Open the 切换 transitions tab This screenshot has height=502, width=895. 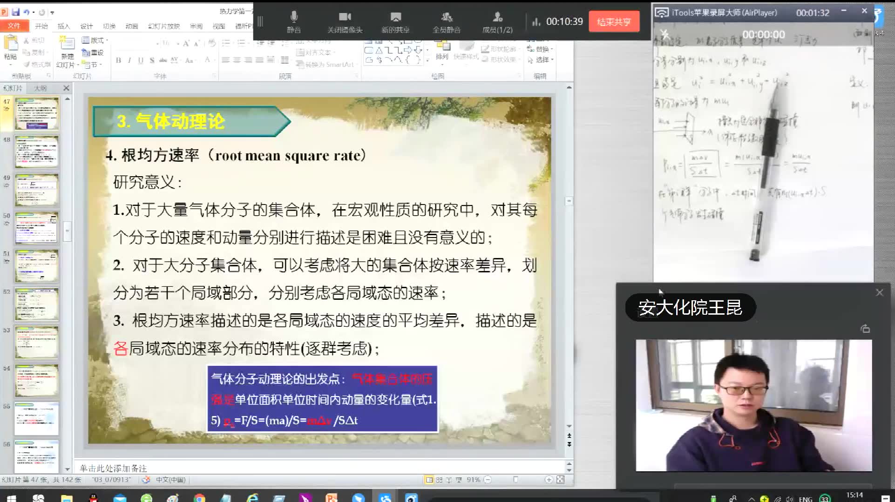point(109,26)
